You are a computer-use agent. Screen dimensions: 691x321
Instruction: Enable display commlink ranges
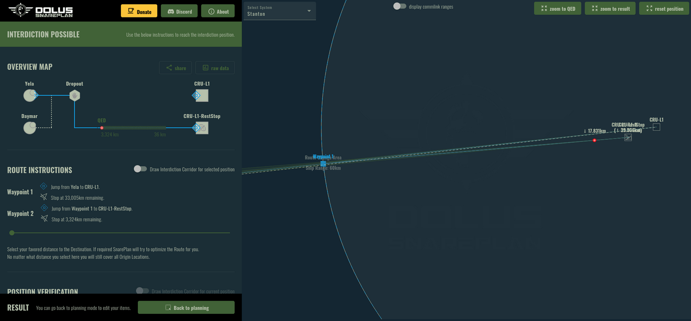tap(399, 6)
